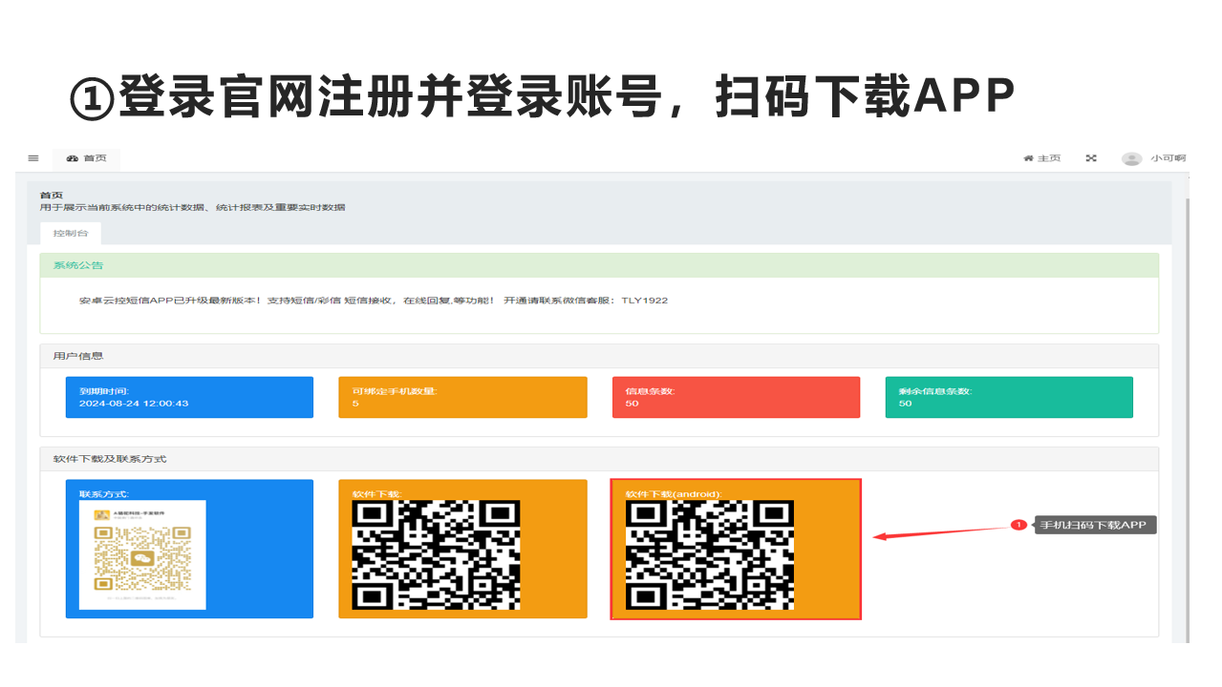Click the 软件下载及联系方式 panel header
The image size is (1222, 687).
click(x=599, y=459)
